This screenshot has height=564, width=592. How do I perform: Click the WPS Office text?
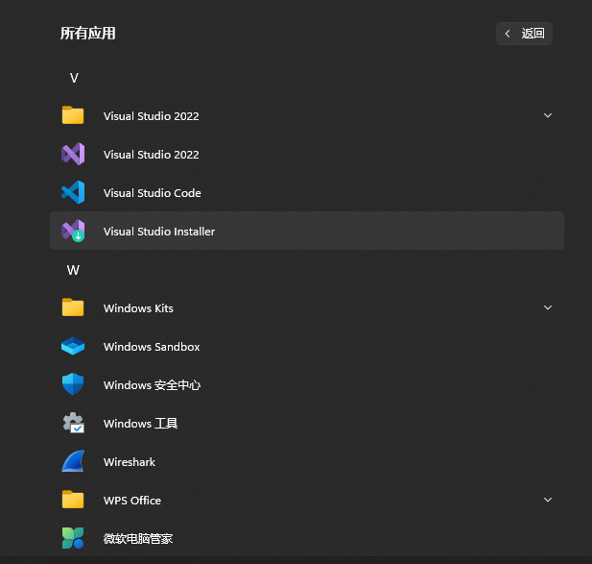[x=132, y=501]
